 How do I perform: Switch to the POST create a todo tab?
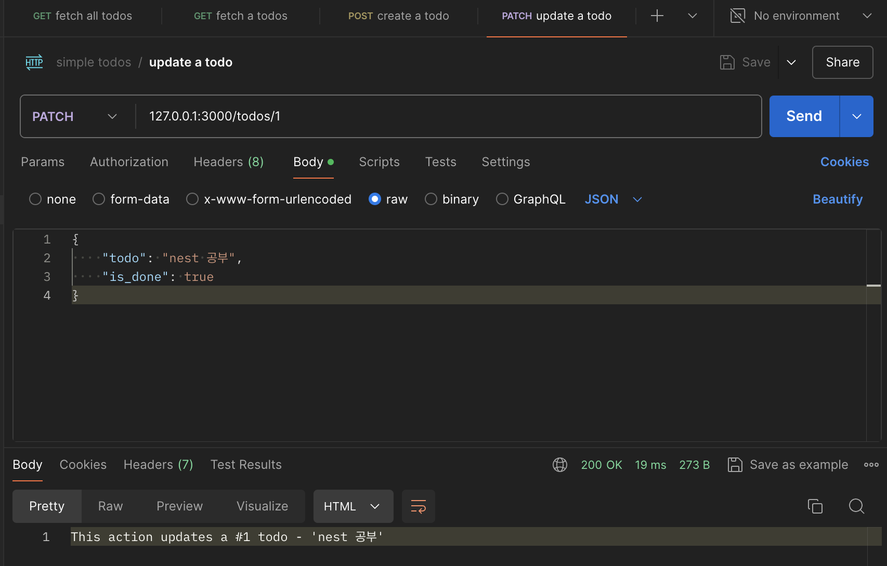[399, 16]
